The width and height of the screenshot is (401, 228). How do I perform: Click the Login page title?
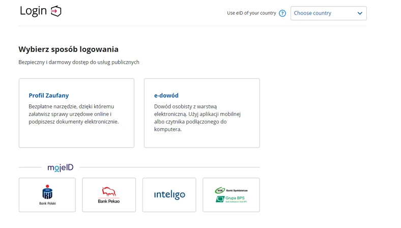point(34,11)
